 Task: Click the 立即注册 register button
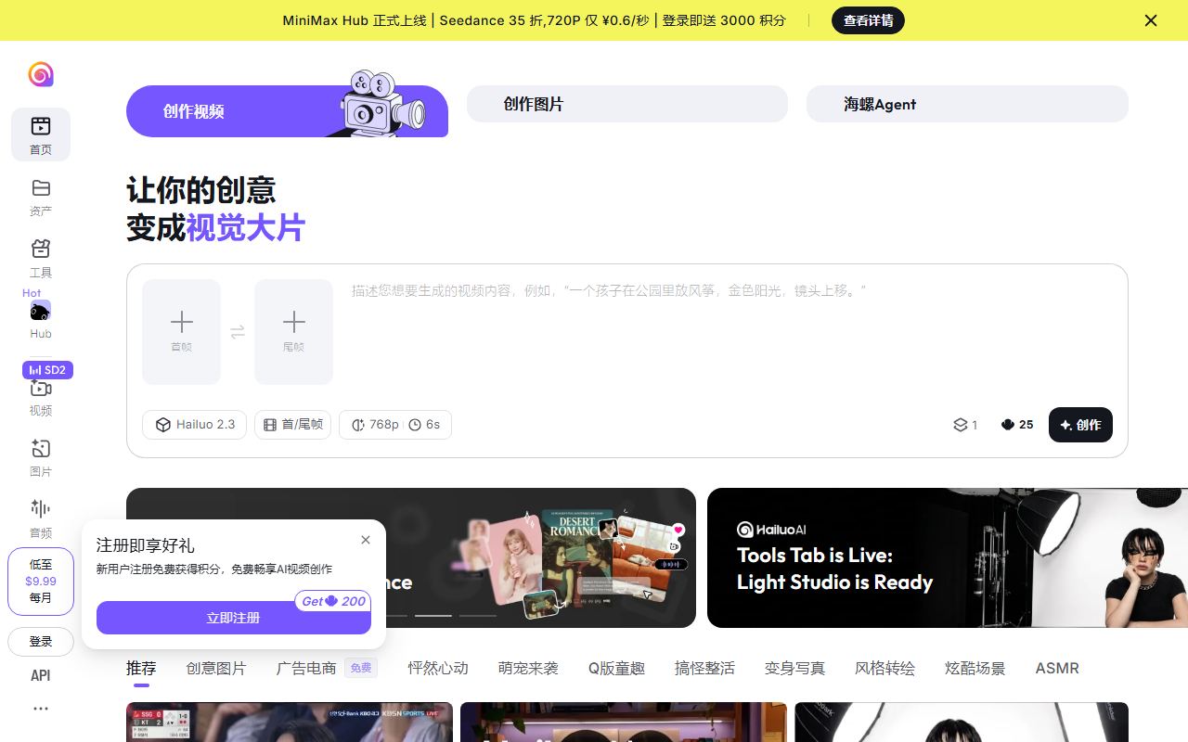(234, 618)
